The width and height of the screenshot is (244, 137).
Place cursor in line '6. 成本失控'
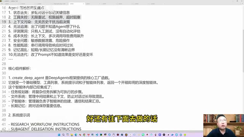coord(46,36)
